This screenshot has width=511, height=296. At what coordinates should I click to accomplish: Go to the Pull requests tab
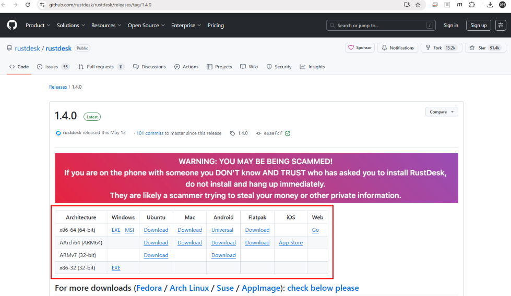101,67
